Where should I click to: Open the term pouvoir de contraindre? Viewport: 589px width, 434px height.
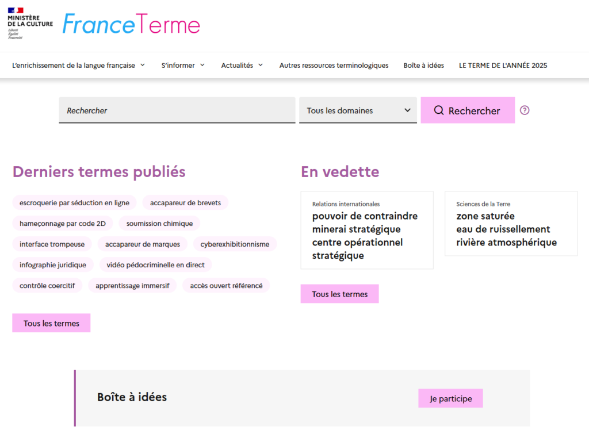(x=365, y=216)
